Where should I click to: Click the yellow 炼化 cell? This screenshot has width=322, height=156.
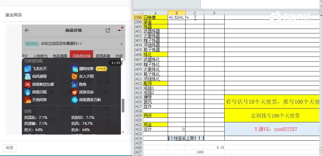point(156,55)
